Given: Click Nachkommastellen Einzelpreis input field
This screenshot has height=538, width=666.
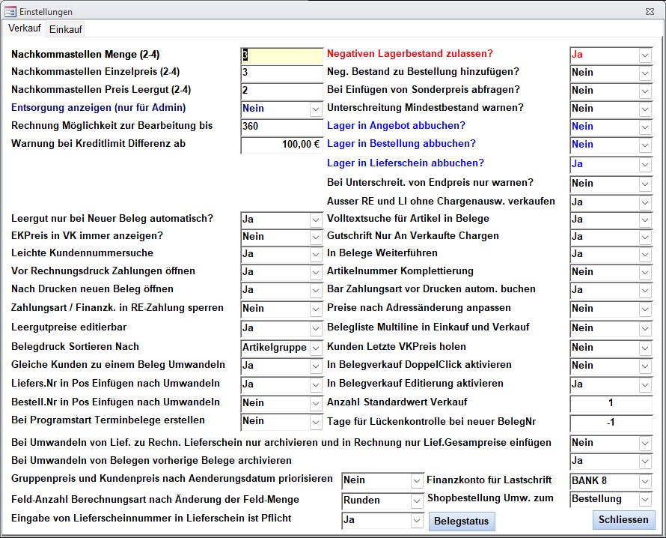Looking at the screenshot, I should tap(281, 73).
